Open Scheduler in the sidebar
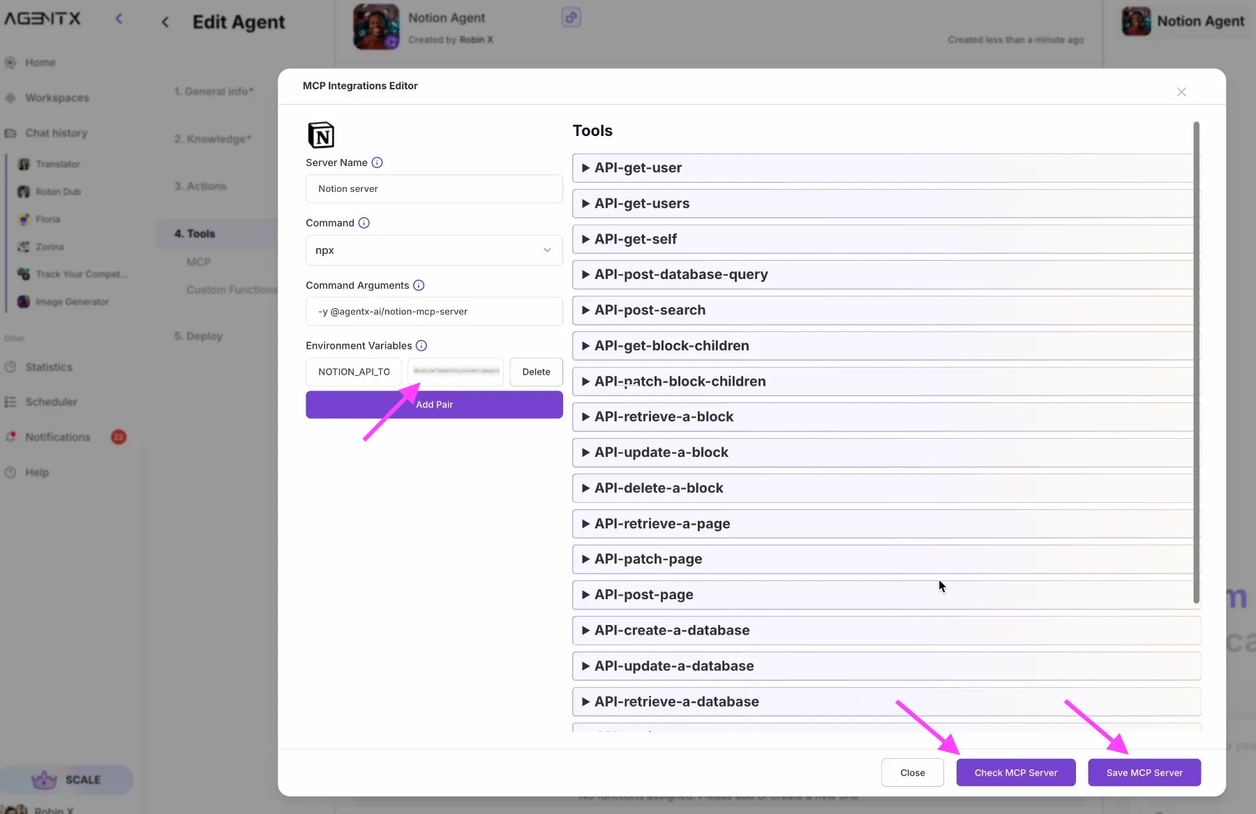The image size is (1256, 814). coord(51,402)
